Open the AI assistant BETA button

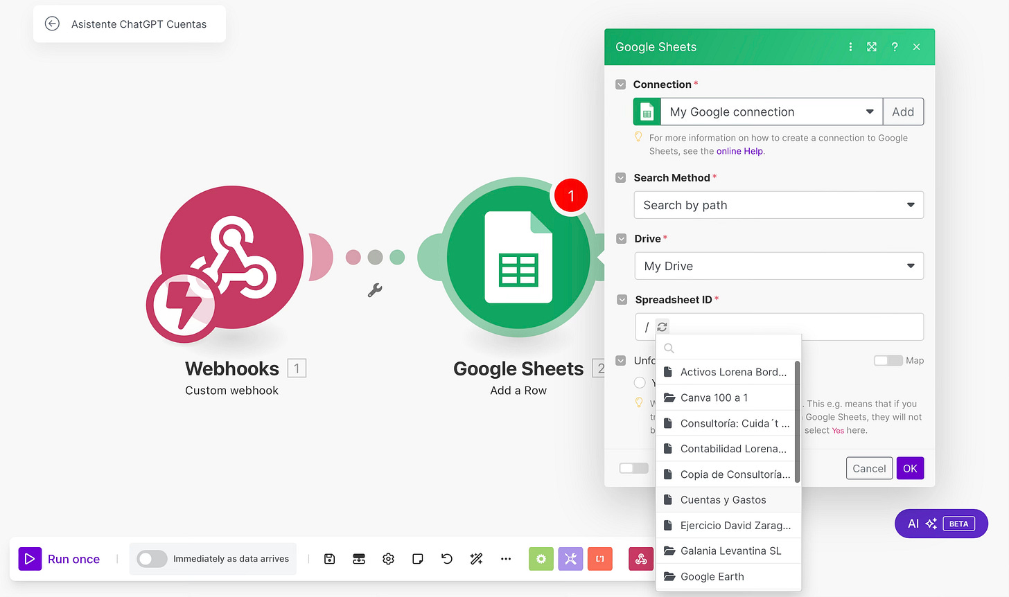[x=941, y=524]
